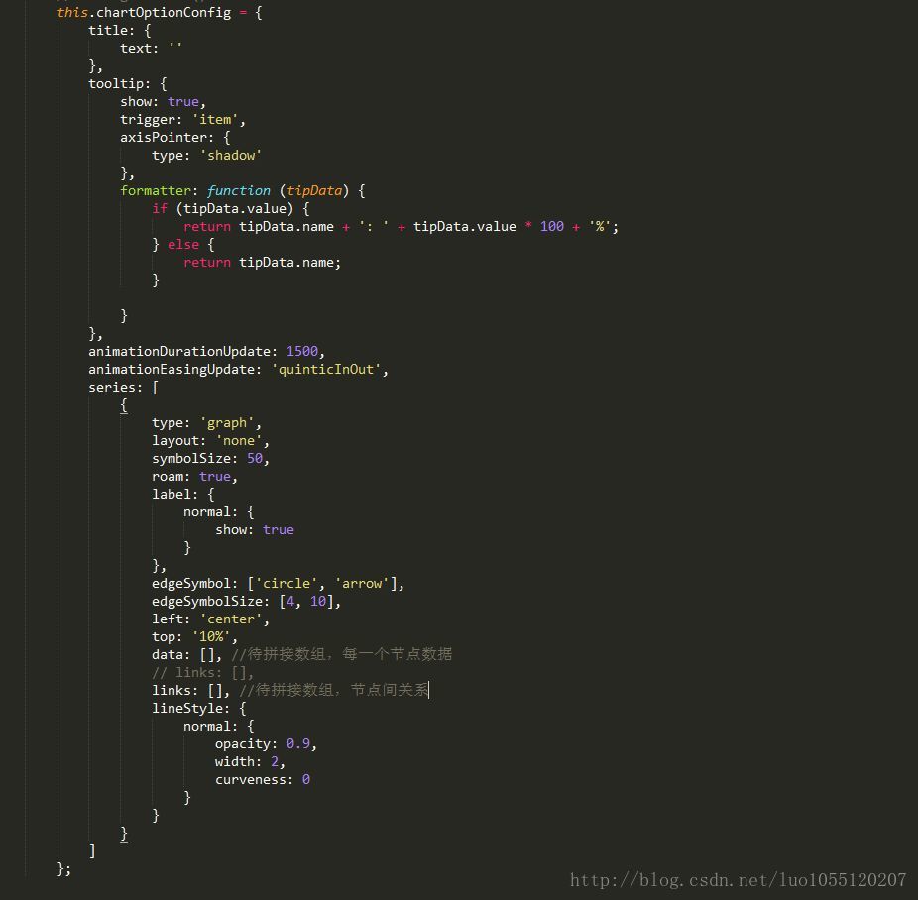This screenshot has width=918, height=900.
Task: Click the 'none' layout string
Action: coord(239,441)
